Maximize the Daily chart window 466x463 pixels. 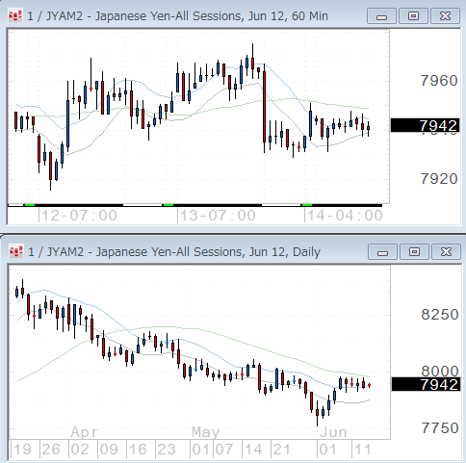pyautogui.click(x=414, y=252)
